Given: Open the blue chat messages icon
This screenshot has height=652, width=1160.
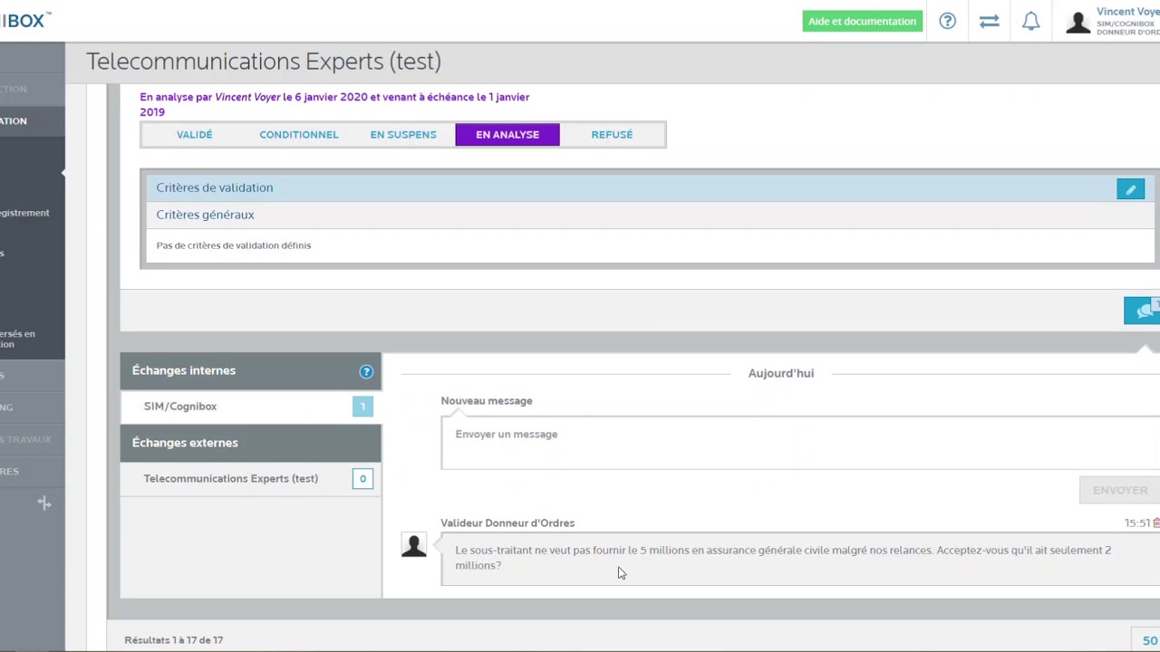Looking at the screenshot, I should pyautogui.click(x=1144, y=310).
